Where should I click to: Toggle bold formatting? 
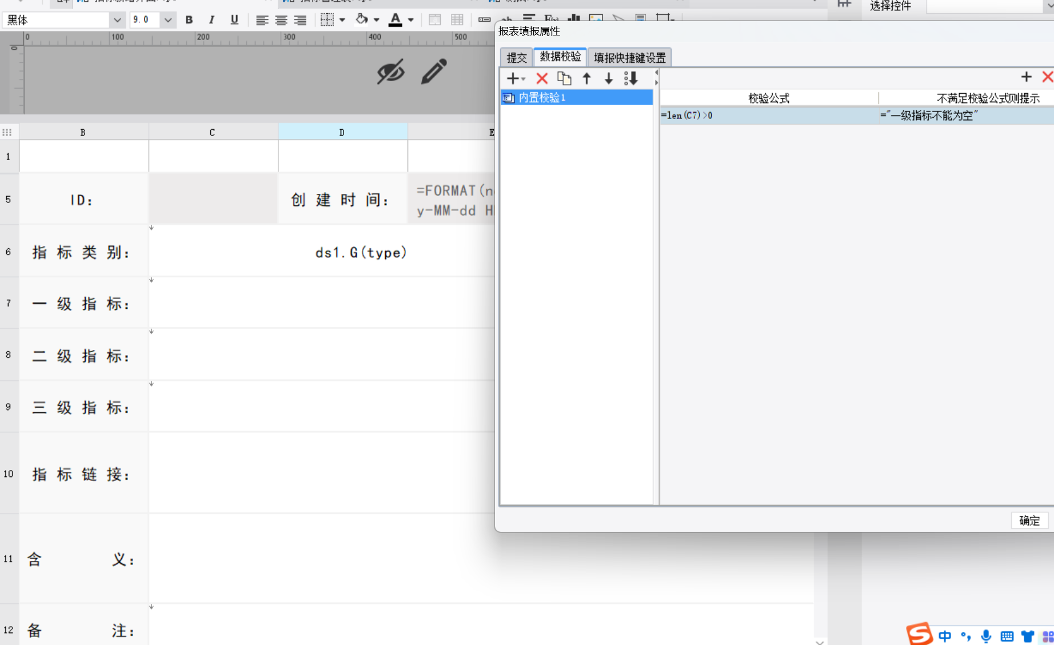pos(189,20)
